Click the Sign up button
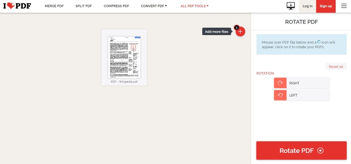The height and width of the screenshot is (164, 351). [x=326, y=6]
